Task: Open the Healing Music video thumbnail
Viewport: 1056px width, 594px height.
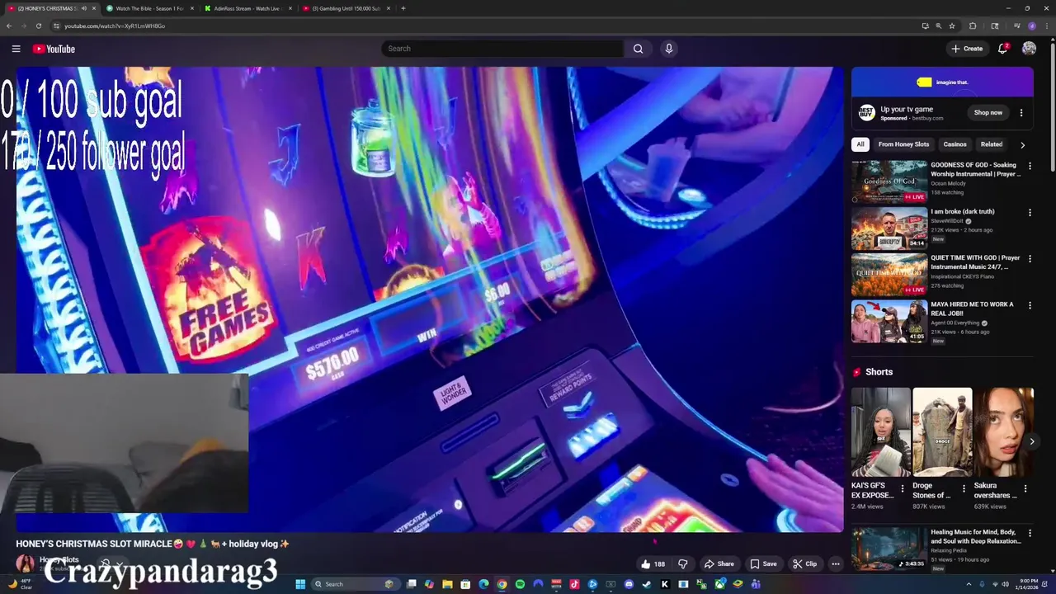Action: tap(889, 549)
